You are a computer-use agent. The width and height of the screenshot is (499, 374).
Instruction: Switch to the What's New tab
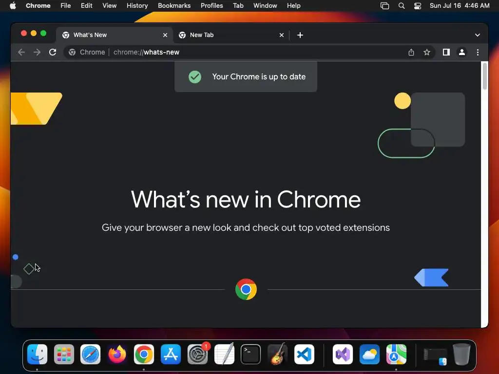click(x=115, y=35)
